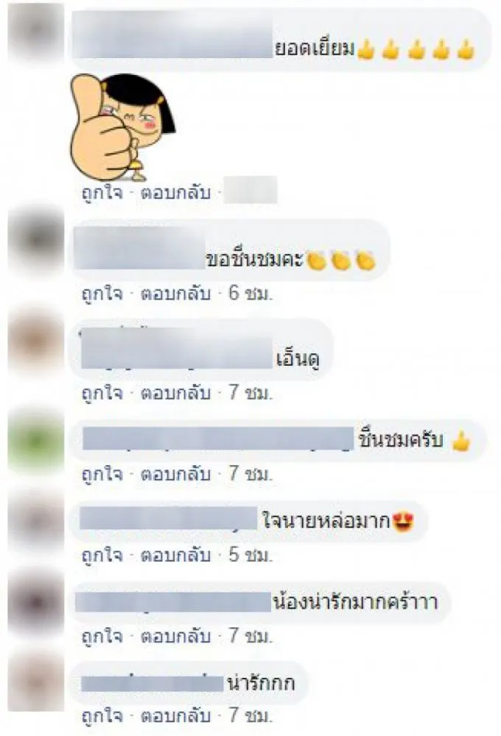
Task: Like the น้องน่ารักมากคร้าาา comment via ถูกใจ
Action: tap(102, 636)
